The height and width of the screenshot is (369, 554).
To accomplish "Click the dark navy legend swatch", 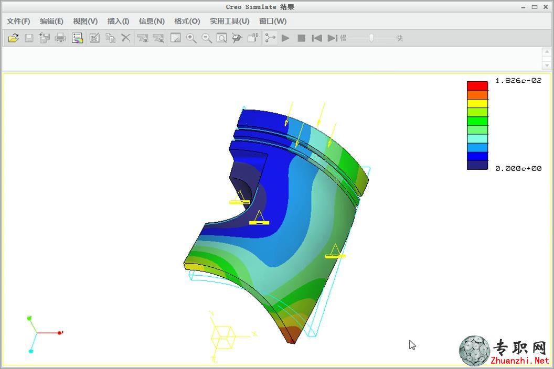I will click(477, 165).
